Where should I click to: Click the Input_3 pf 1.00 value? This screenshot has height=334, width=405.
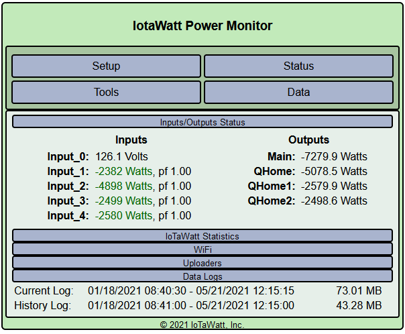(x=175, y=201)
